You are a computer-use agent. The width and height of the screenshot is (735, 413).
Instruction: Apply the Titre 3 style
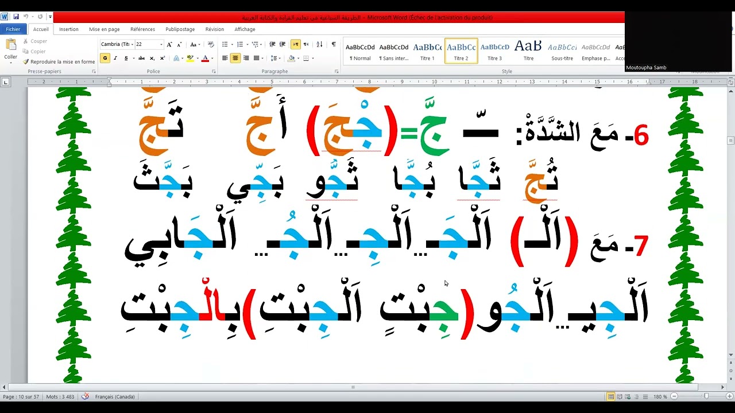494,51
